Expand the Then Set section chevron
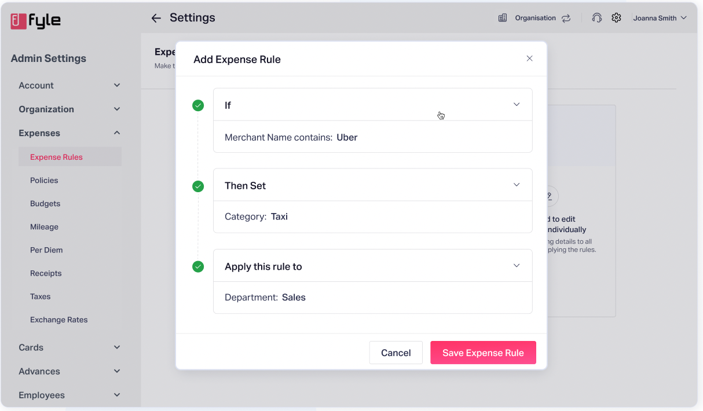The width and height of the screenshot is (703, 411). coord(517,185)
